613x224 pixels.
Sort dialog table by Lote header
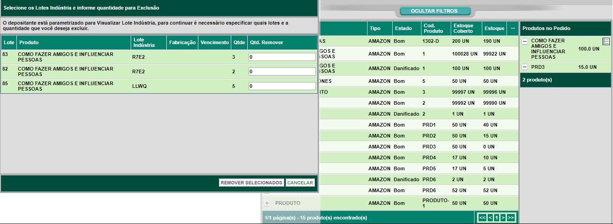(x=9, y=42)
